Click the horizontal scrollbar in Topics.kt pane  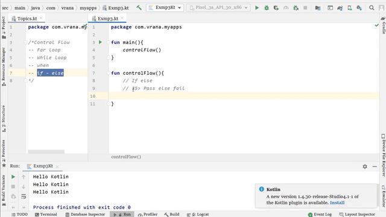coord(46,151)
